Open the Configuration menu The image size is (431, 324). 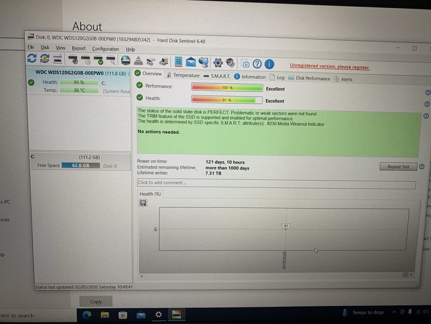coord(105,49)
